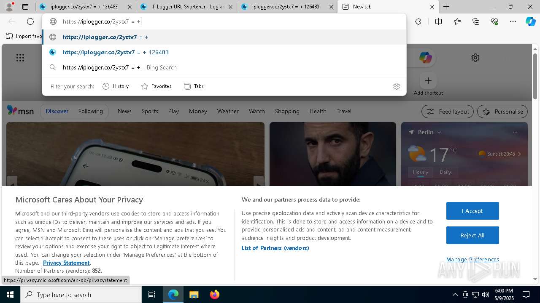Open the Money category
The height and width of the screenshot is (303, 540).
tap(198, 111)
